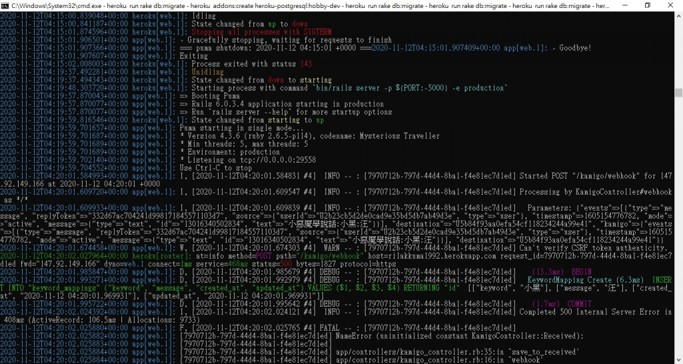683x364 pixels.
Task: Minimize the cmd.exe window
Action: click(x=624, y=5)
